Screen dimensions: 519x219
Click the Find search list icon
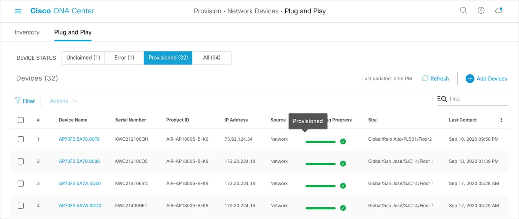pyautogui.click(x=442, y=99)
